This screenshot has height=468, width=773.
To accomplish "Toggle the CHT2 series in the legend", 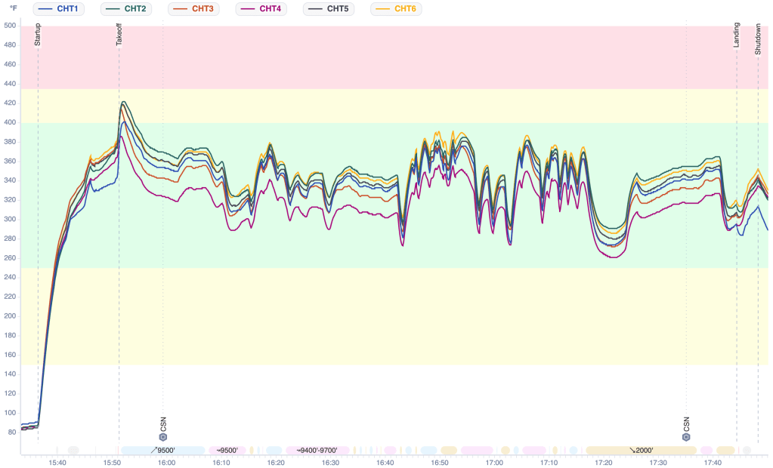I will tap(126, 9).
